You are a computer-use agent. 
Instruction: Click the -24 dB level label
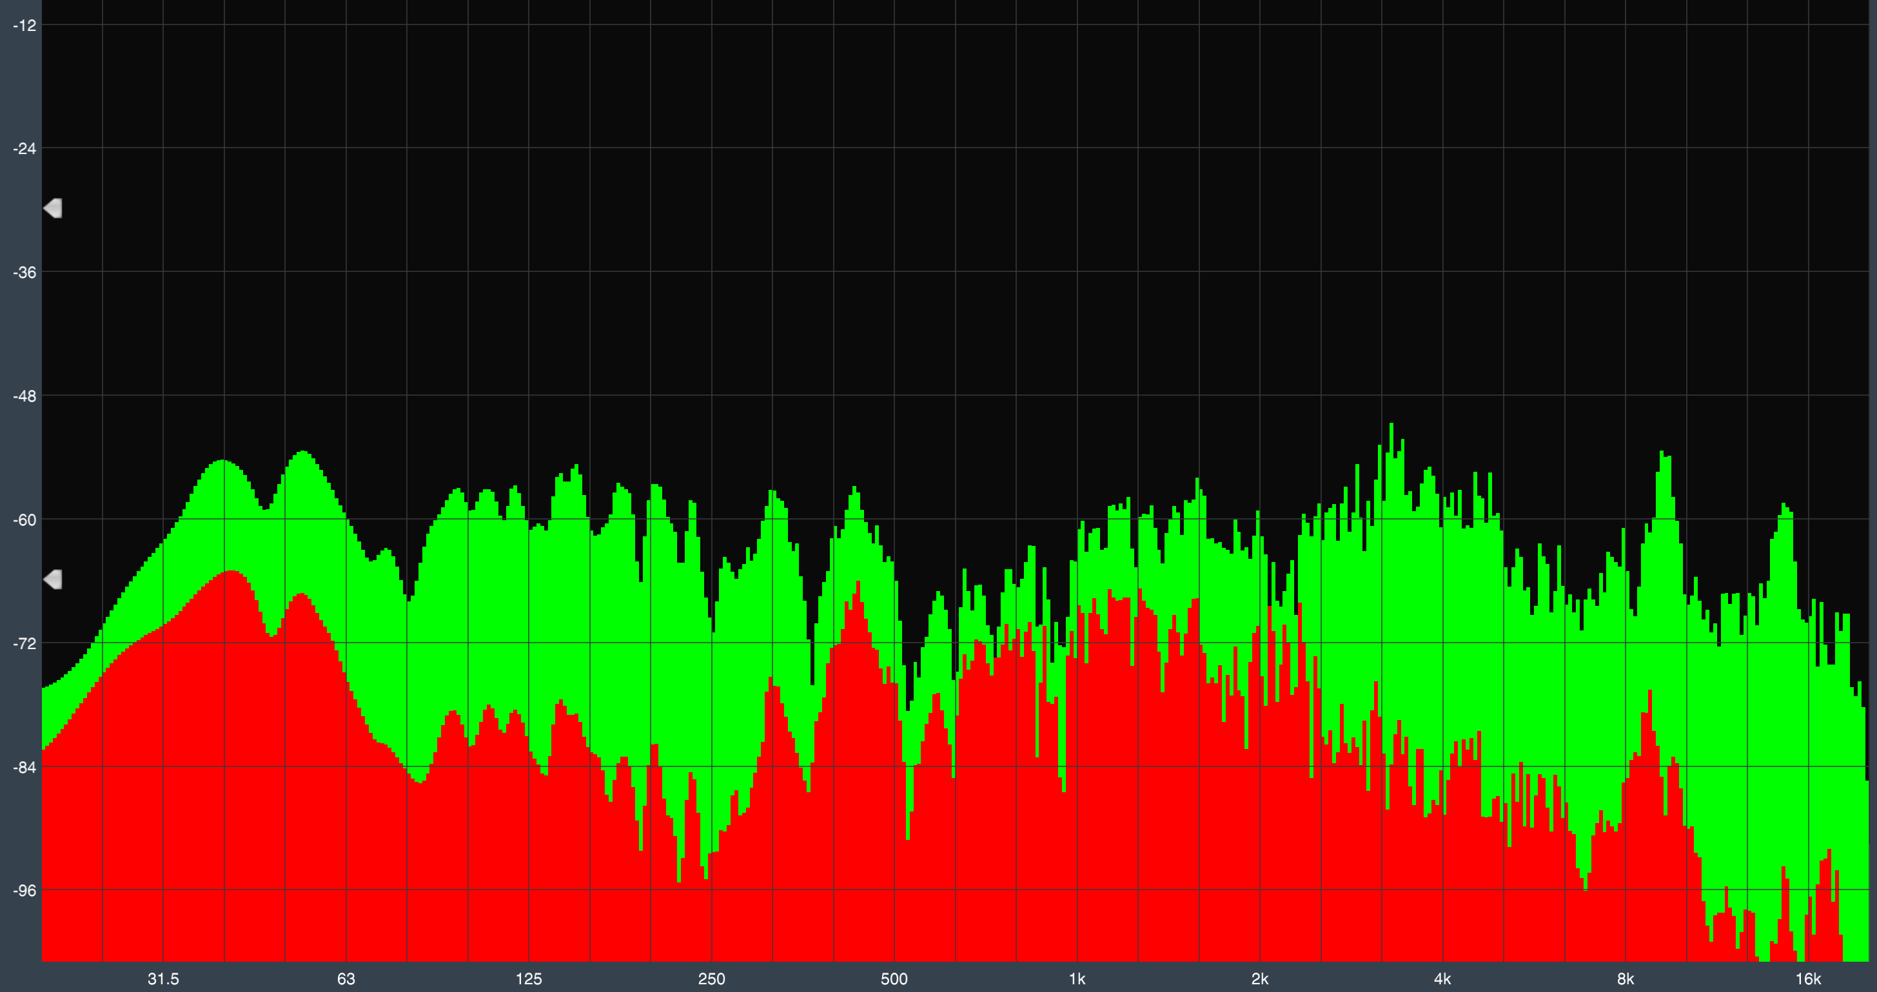coord(24,149)
